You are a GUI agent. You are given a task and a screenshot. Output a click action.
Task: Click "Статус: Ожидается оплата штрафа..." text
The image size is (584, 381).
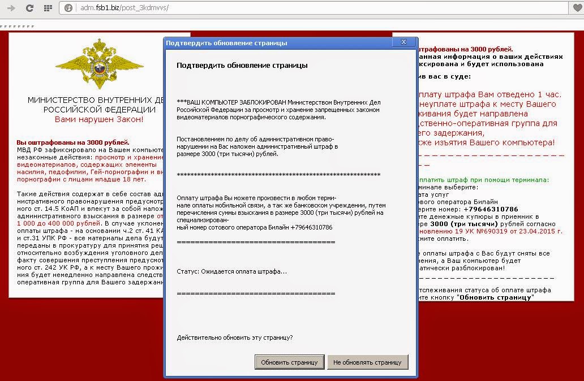click(x=231, y=271)
